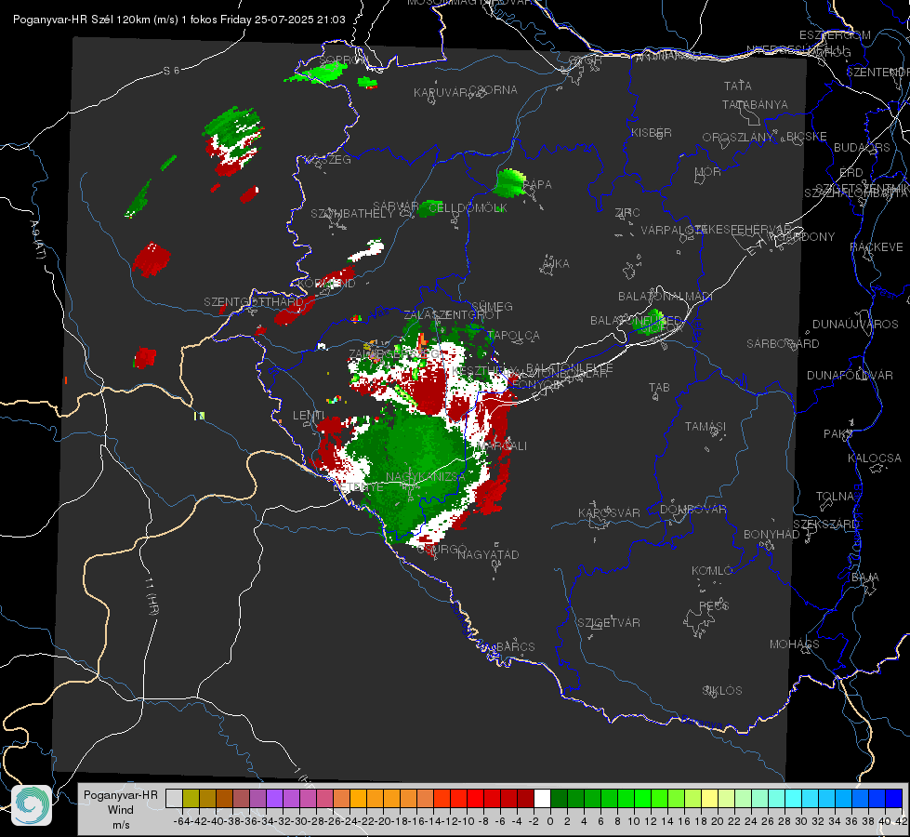
Task: Click the SUMEG city label
Action: pyautogui.click(x=492, y=306)
